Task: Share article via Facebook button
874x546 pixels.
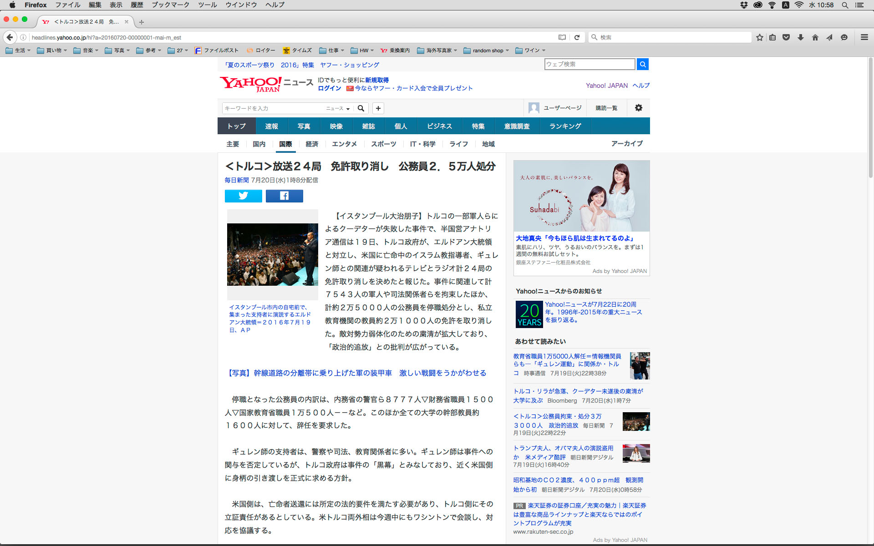Action: point(284,196)
